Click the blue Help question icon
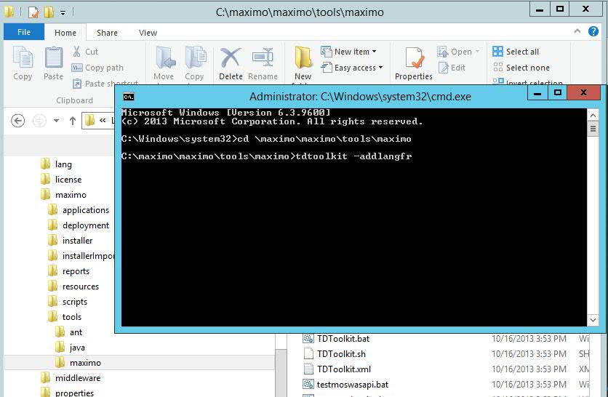 click(x=593, y=31)
